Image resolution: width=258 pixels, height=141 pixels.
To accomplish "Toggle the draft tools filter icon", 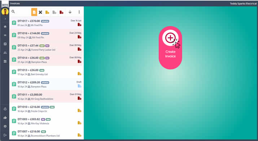I will (x=40, y=12).
